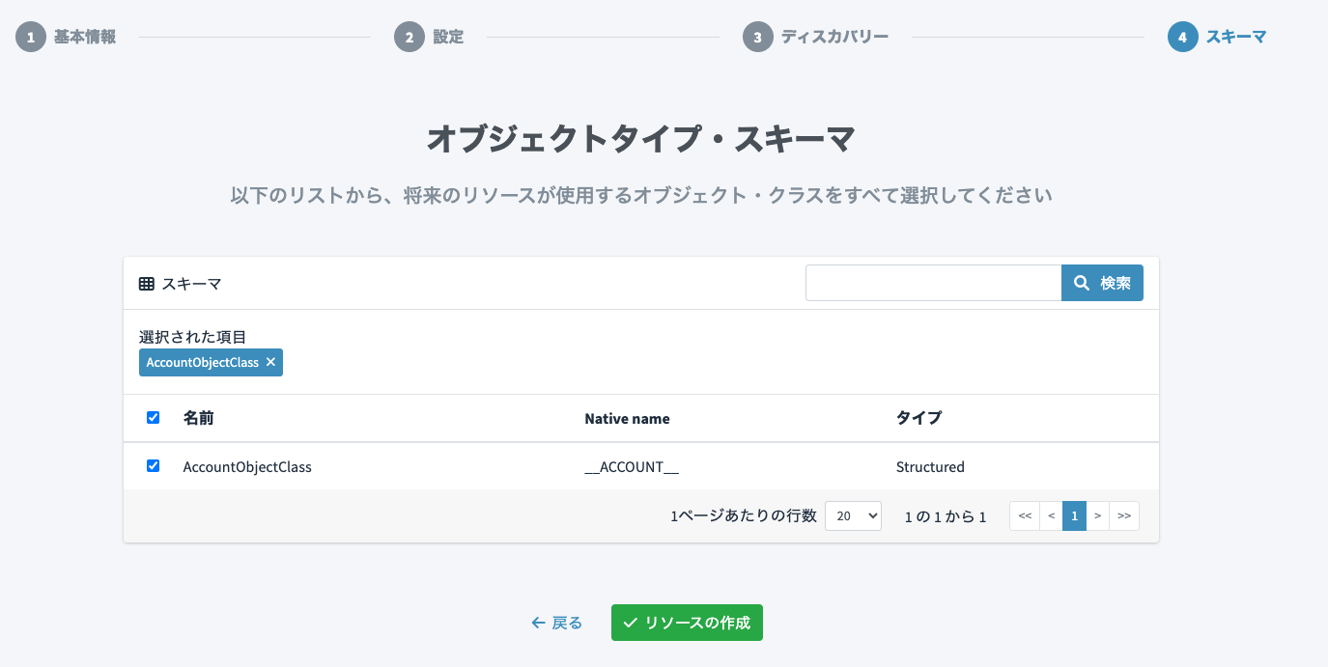1328x667 pixels.
Task: Select step 4 スキーマ
Action: click(1217, 38)
